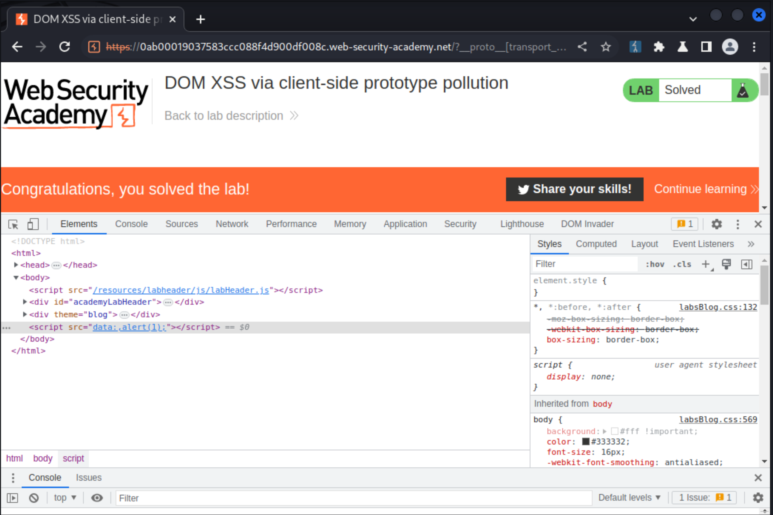Bookmark the page with the star icon
The image size is (773, 515).
(606, 47)
